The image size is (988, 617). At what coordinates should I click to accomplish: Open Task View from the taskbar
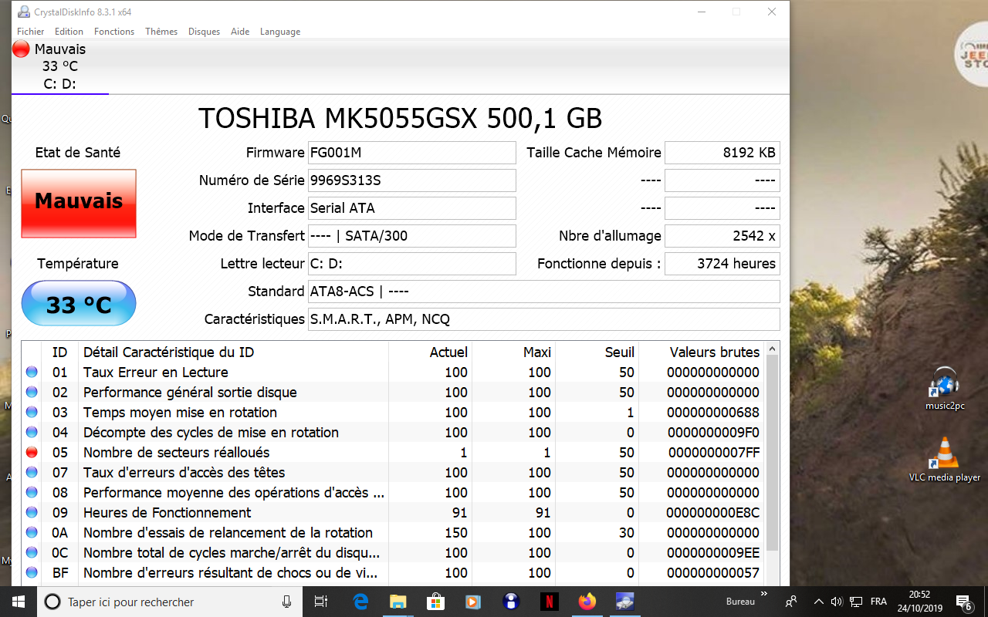tap(322, 602)
